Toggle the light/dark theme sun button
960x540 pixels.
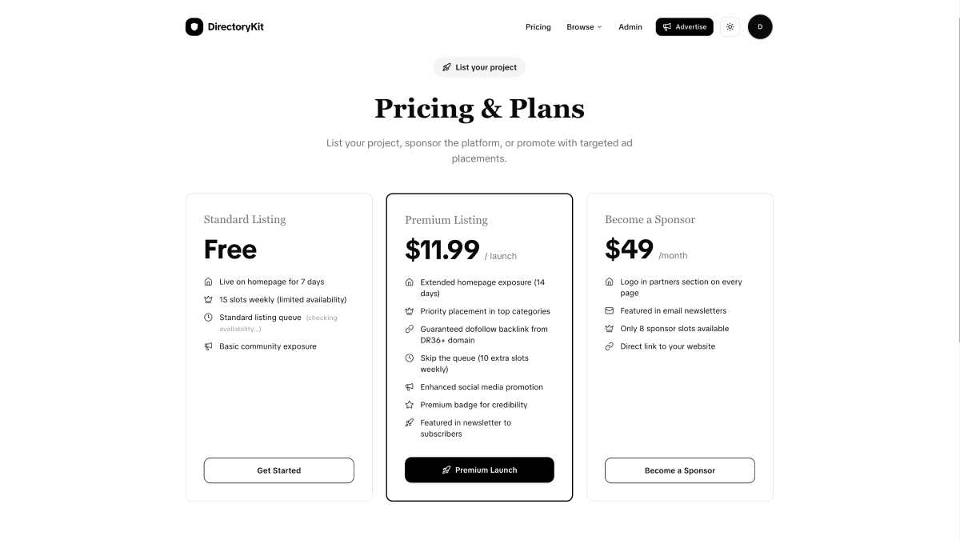[x=730, y=27]
